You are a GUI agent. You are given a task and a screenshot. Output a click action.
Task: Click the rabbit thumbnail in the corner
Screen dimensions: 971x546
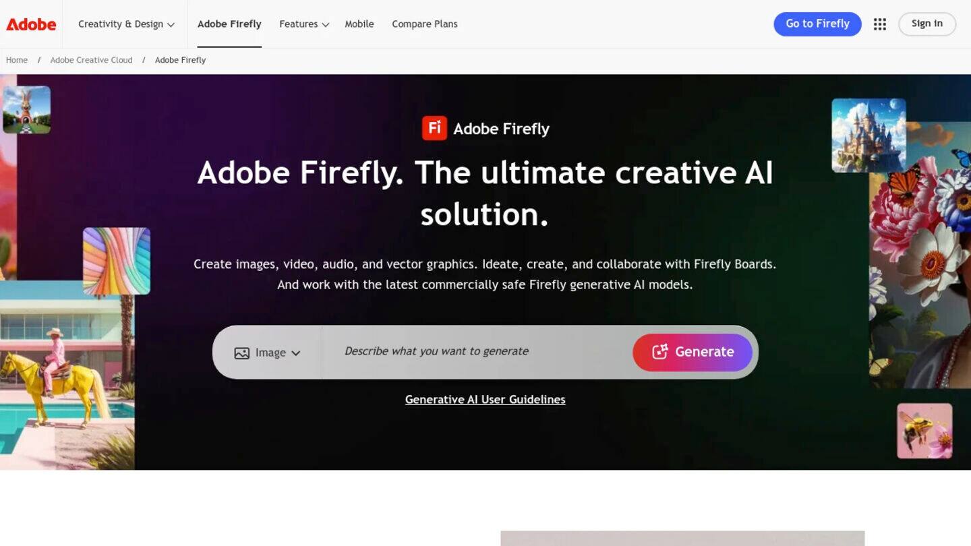click(27, 109)
